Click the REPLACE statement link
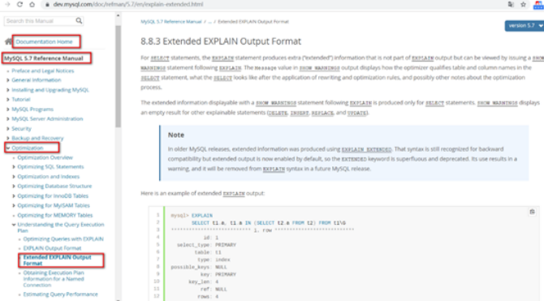544x301 pixels. [x=322, y=113]
